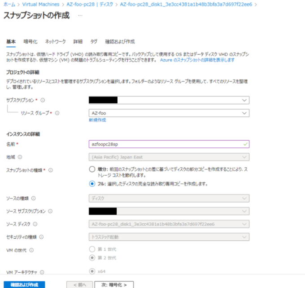Select 増分 snapshot type radio button

point(92,169)
